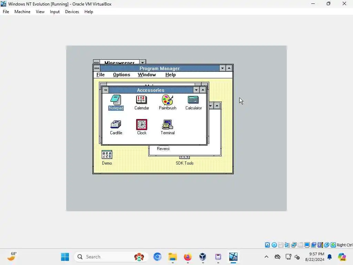This screenshot has height=265, width=353.
Task: Open Program Manager File menu
Action: pos(100,75)
